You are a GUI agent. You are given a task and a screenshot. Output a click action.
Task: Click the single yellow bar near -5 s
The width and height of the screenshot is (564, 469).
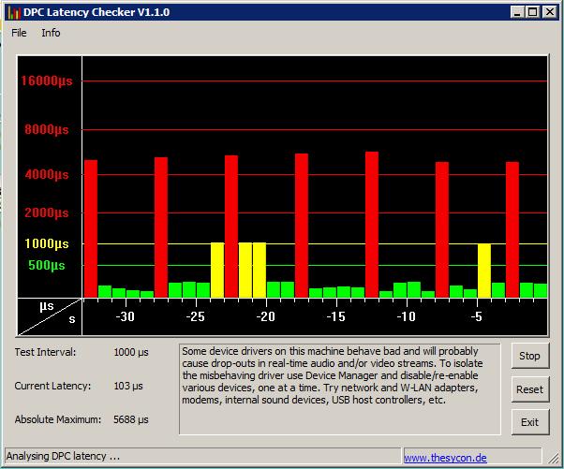[484, 271]
